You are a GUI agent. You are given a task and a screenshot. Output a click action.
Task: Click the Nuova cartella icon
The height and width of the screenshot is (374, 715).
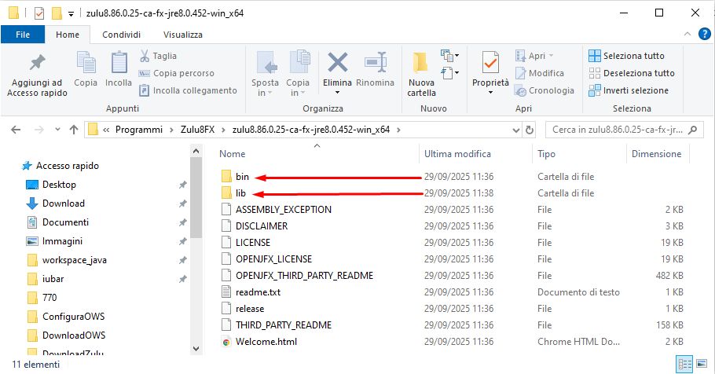coord(421,64)
